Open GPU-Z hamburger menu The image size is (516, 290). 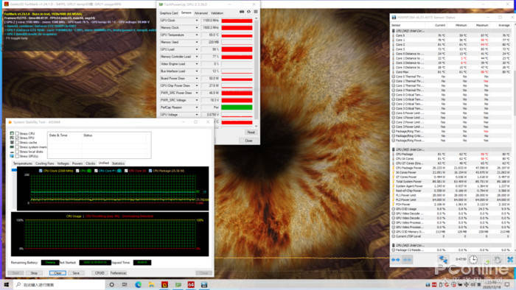[x=256, y=12]
